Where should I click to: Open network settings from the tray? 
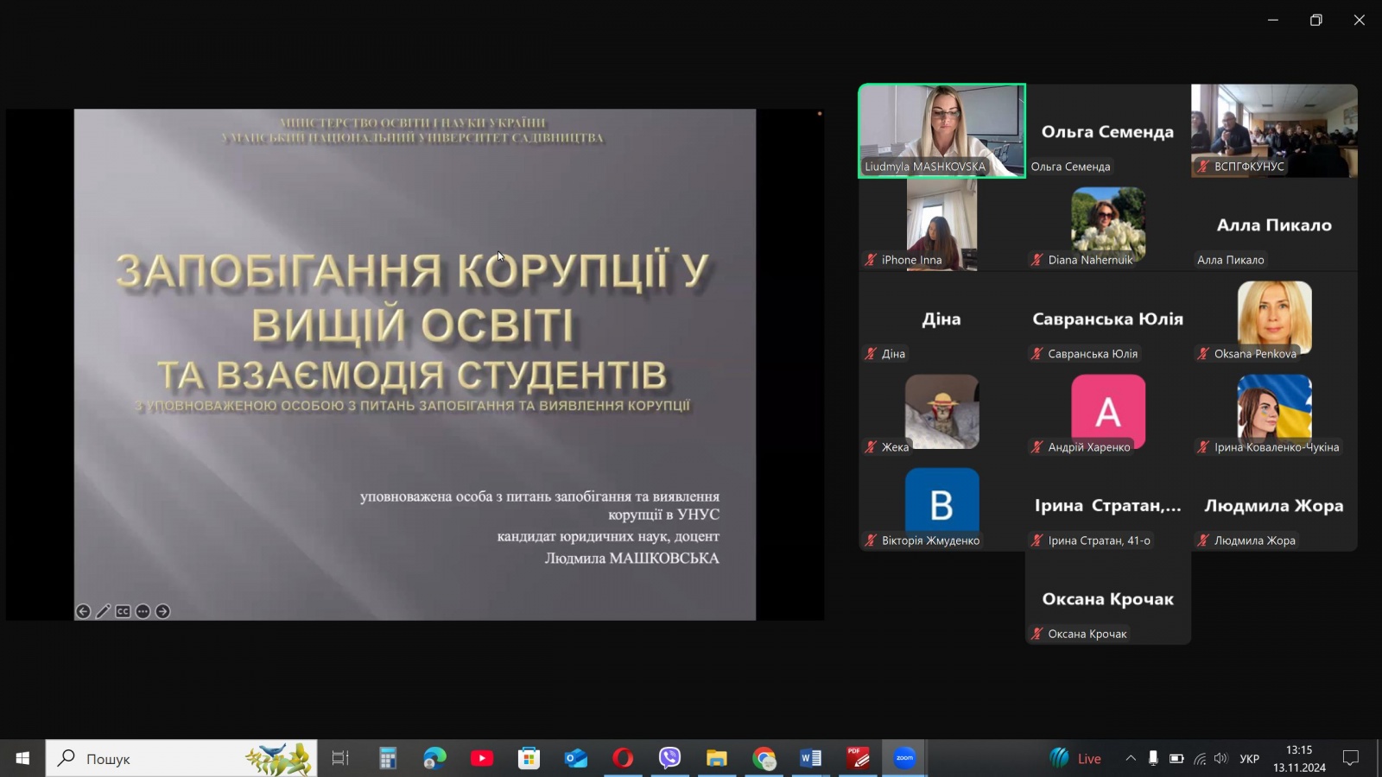pos(1199,758)
